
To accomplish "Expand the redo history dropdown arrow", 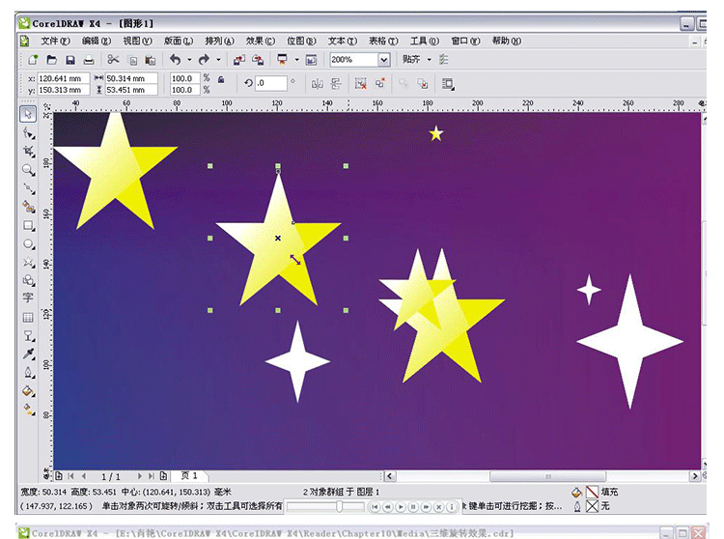I will (x=218, y=60).
